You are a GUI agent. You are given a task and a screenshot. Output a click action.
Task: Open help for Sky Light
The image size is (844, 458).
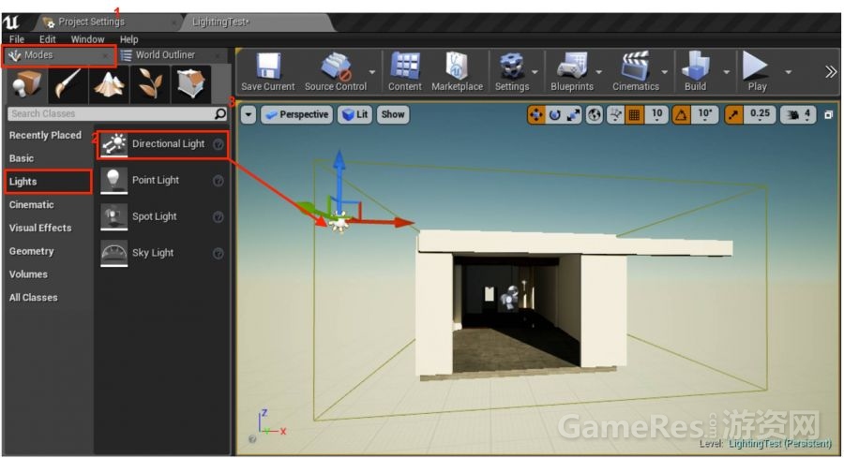tap(218, 253)
